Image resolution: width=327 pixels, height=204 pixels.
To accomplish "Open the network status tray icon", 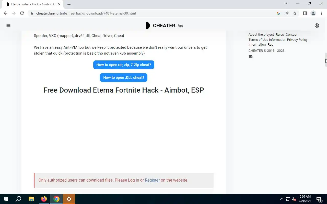I will point(288,199).
